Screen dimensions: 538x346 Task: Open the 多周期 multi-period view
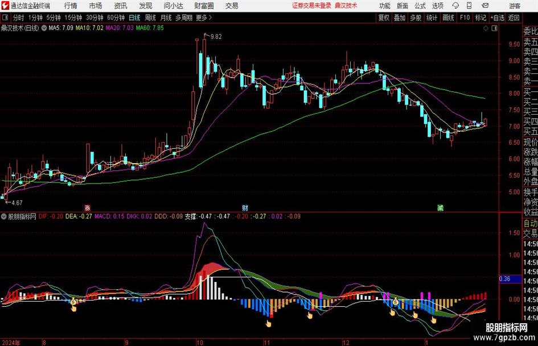pos(183,18)
